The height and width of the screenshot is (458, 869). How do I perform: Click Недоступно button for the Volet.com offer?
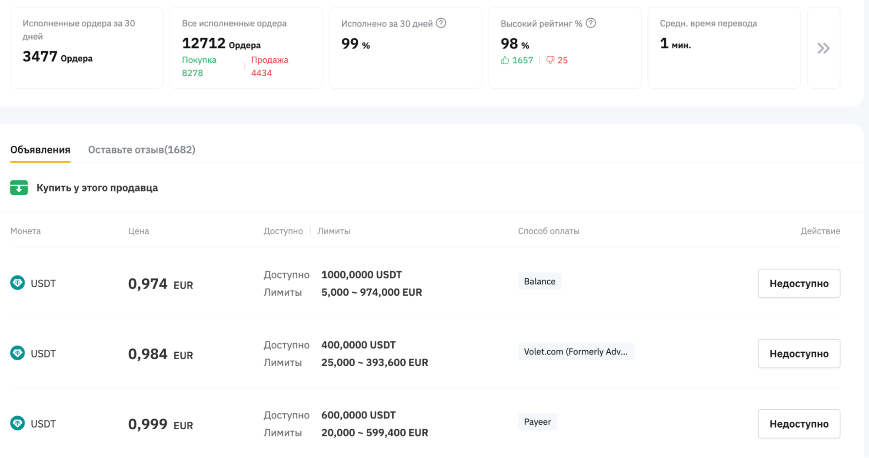(799, 353)
